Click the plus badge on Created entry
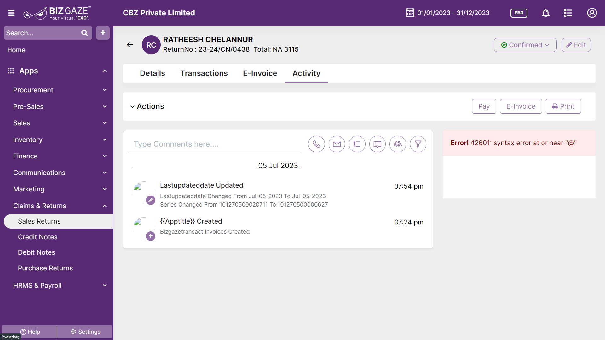 click(151, 236)
